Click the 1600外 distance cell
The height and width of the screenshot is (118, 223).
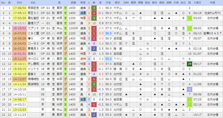click(x=73, y=110)
